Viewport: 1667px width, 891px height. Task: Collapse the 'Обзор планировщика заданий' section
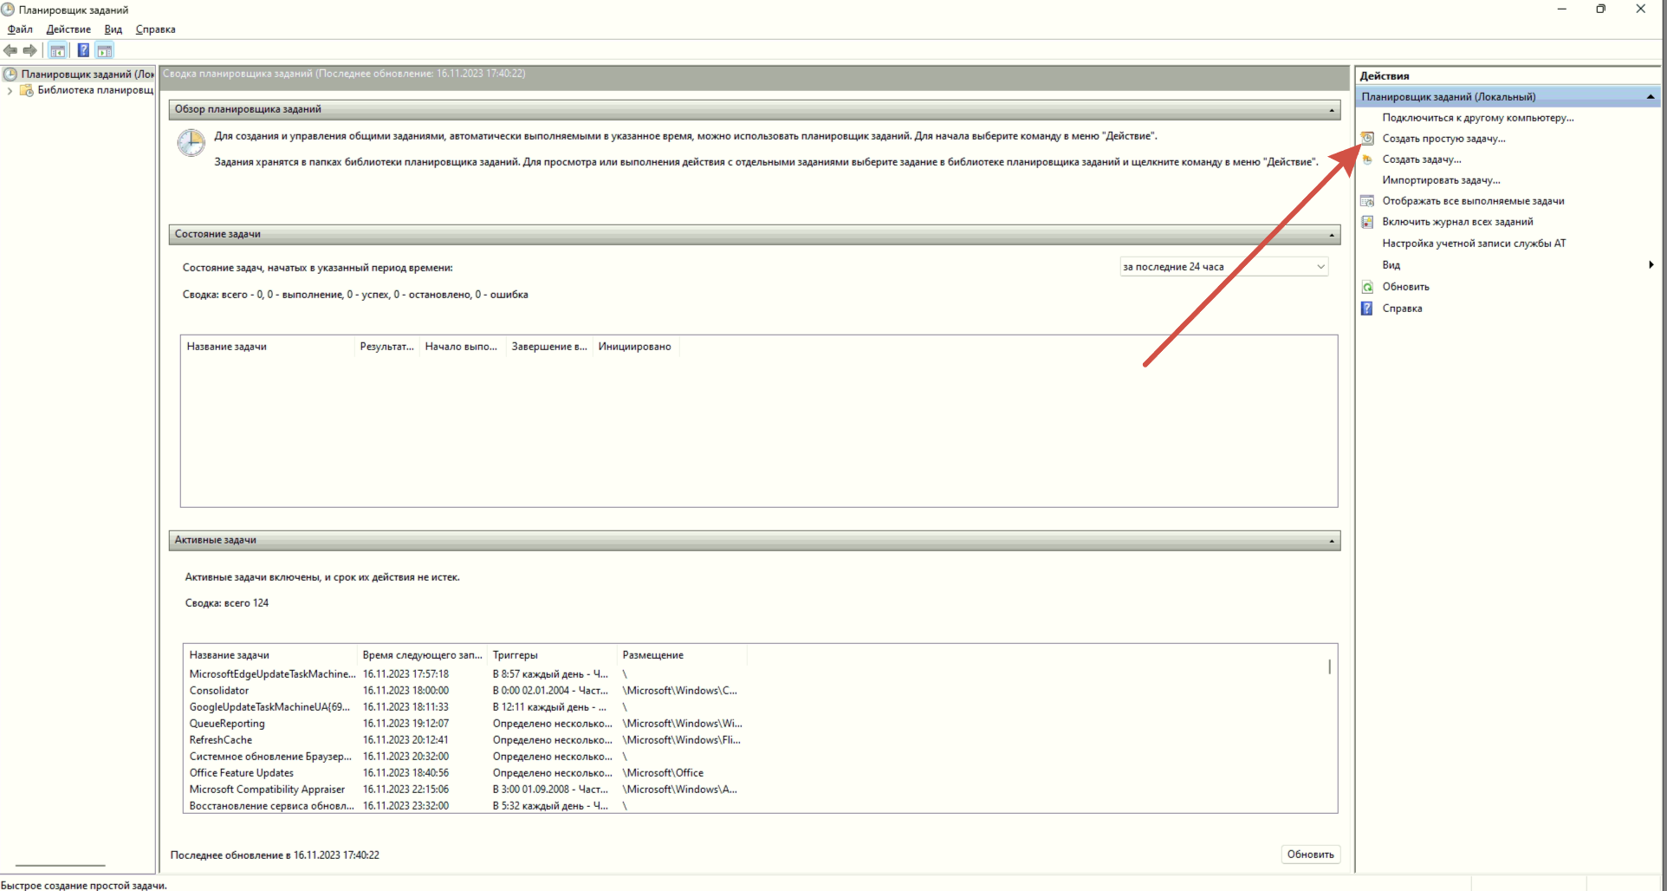coord(1332,110)
